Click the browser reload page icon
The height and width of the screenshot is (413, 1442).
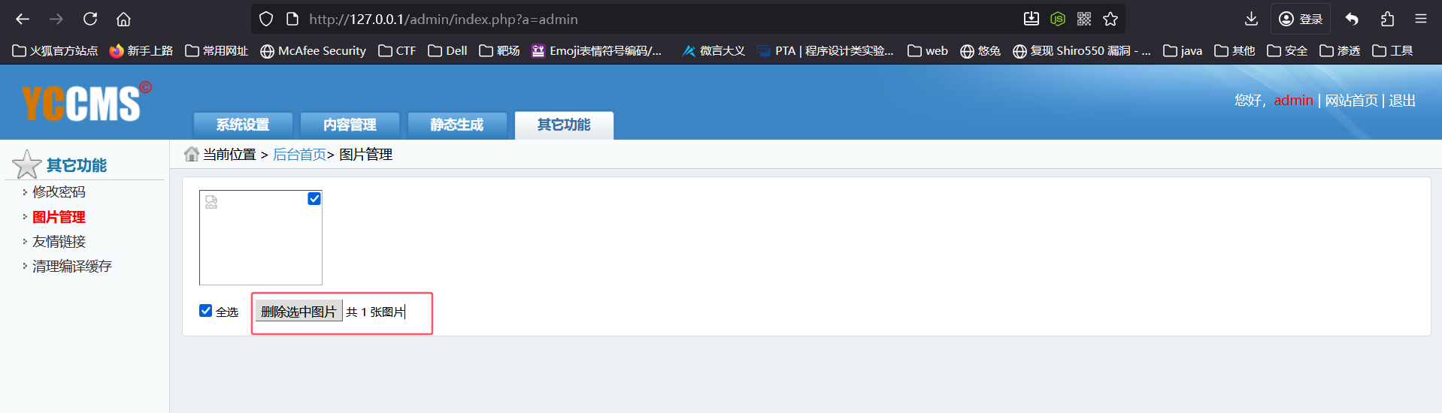click(x=90, y=19)
